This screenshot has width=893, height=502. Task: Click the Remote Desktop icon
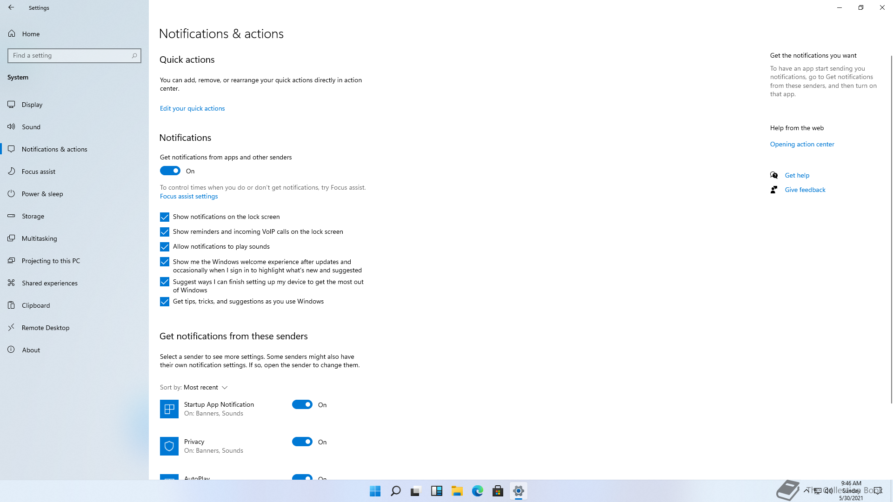coord(12,327)
